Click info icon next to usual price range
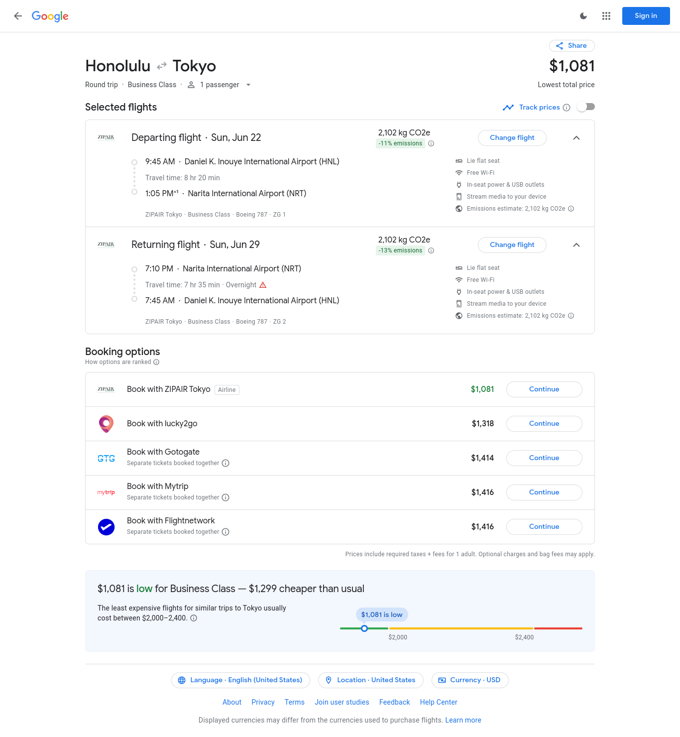The height and width of the screenshot is (737, 680). [194, 618]
